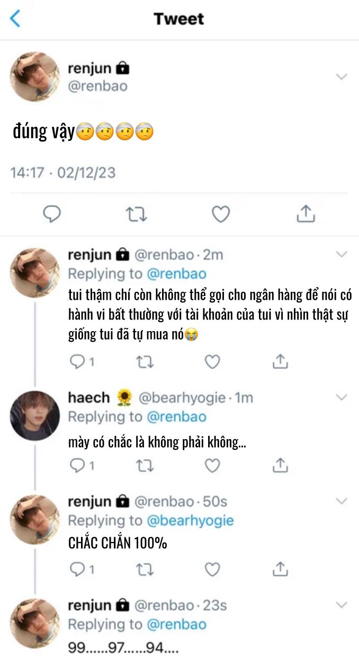359x659 pixels.
Task: Go back with the blue arrow
Action: click(15, 19)
